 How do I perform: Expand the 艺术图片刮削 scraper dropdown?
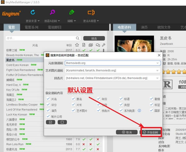click(113, 70)
